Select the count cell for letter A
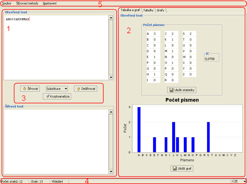Image resolution: width=247 pixels, height=184 pixels. 157,34
